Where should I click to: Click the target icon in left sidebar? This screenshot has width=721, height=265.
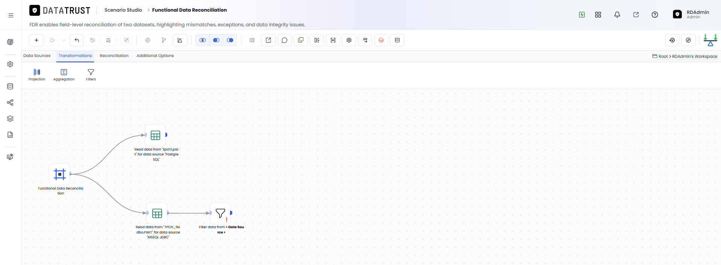(11, 42)
